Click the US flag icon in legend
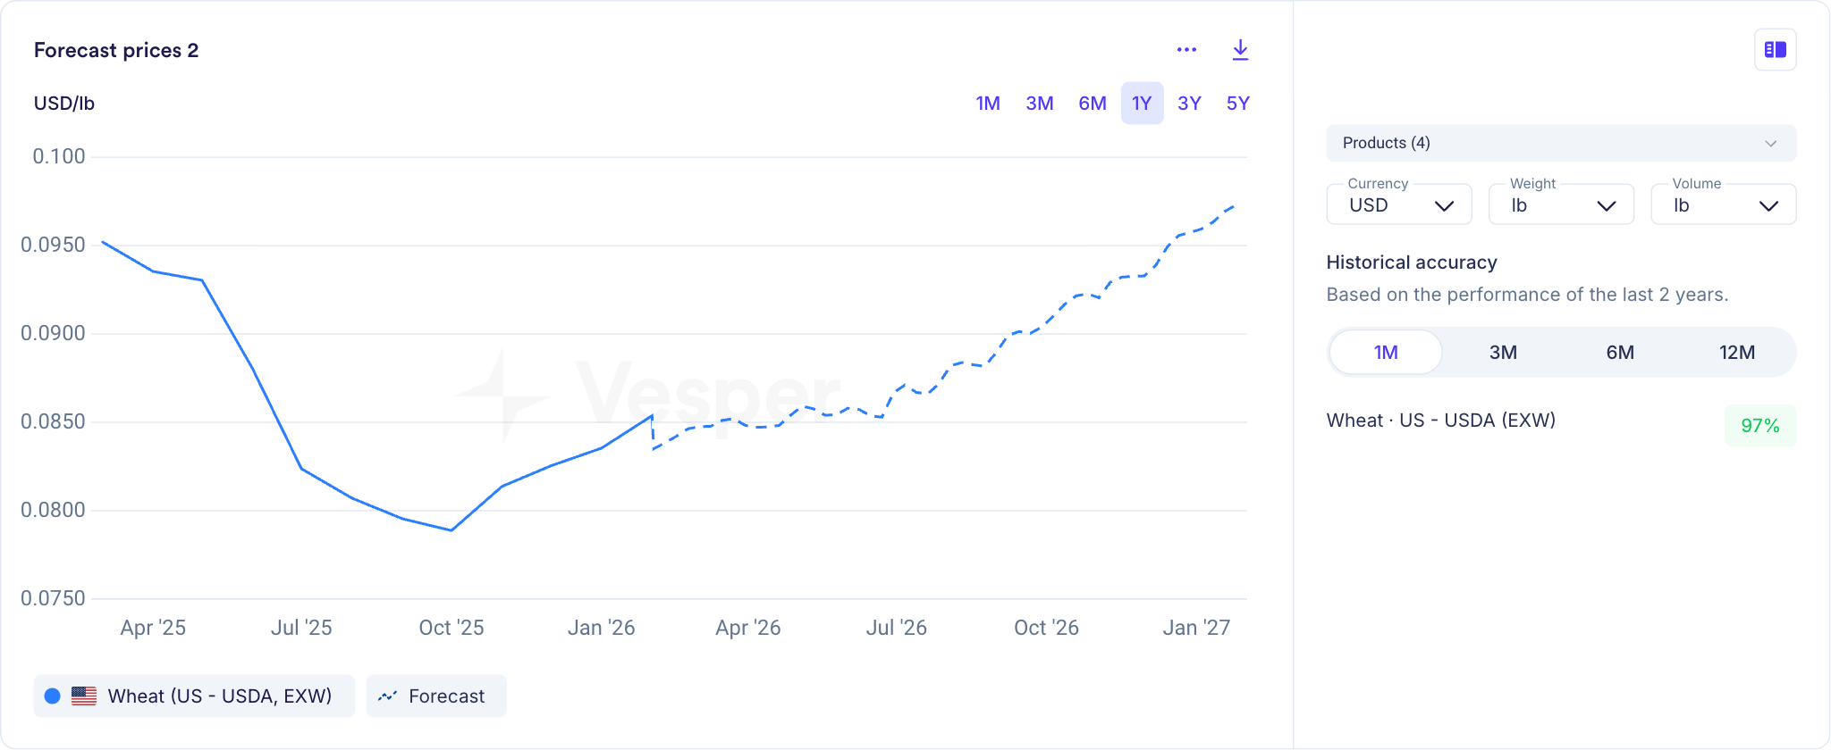 (x=84, y=696)
